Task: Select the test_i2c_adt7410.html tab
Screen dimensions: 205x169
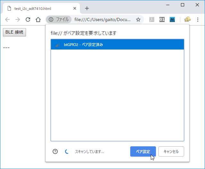Action: (x=35, y=8)
